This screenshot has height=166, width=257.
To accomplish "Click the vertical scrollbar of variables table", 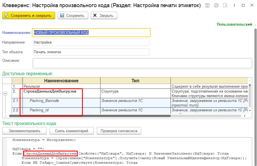I will coord(250,95).
